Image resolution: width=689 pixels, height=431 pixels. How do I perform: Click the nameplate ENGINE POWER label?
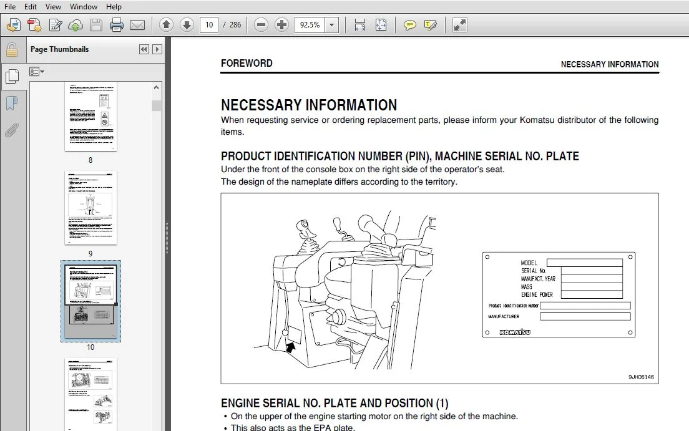[537, 295]
